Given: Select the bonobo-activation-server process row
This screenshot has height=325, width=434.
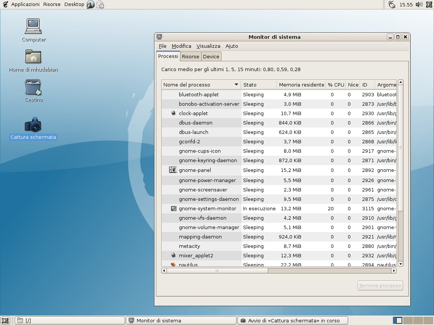Looking at the screenshot, I should point(279,104).
